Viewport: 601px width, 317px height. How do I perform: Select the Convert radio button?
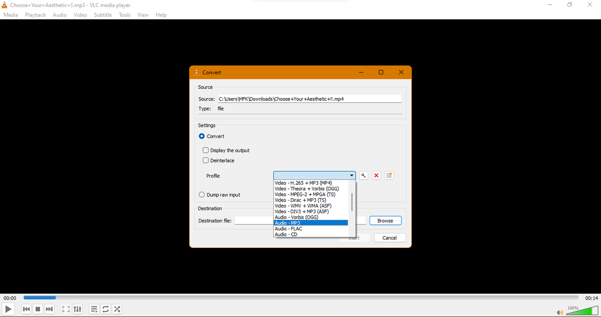tap(202, 136)
